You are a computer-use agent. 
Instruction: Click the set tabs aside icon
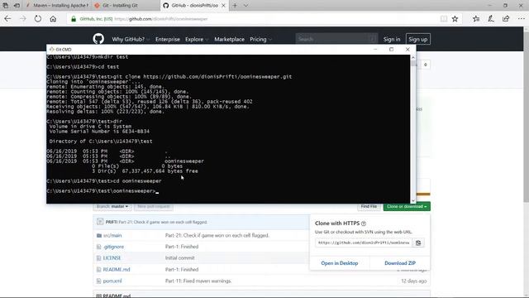pos(17,6)
